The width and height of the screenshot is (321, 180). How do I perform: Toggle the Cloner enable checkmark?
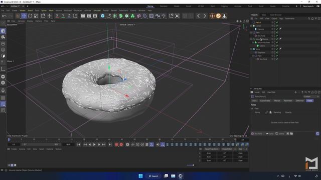click(277, 26)
